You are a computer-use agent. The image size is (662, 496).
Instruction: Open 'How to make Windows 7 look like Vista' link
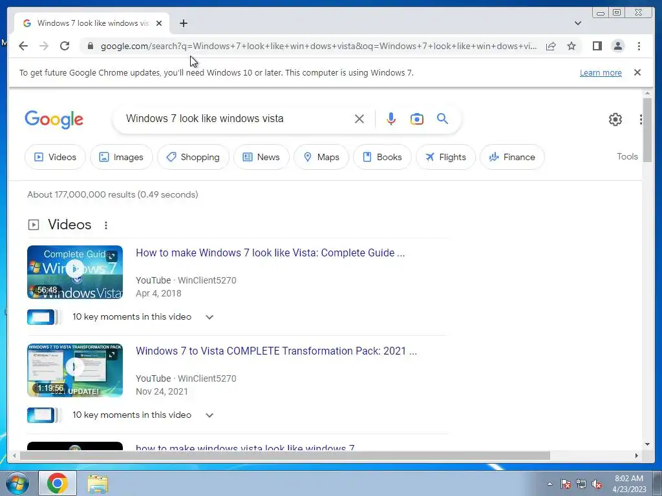[270, 253]
